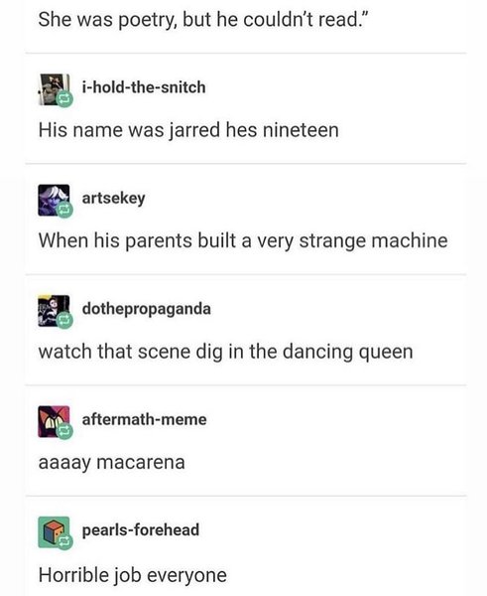This screenshot has width=487, height=596.
Task: Click the i-hold-the-snitch avatar thumbnail
Action: point(54,89)
